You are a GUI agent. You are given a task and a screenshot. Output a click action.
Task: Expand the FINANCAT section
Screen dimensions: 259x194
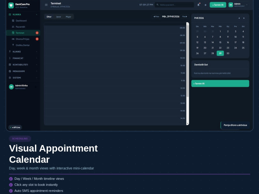click(x=37, y=58)
